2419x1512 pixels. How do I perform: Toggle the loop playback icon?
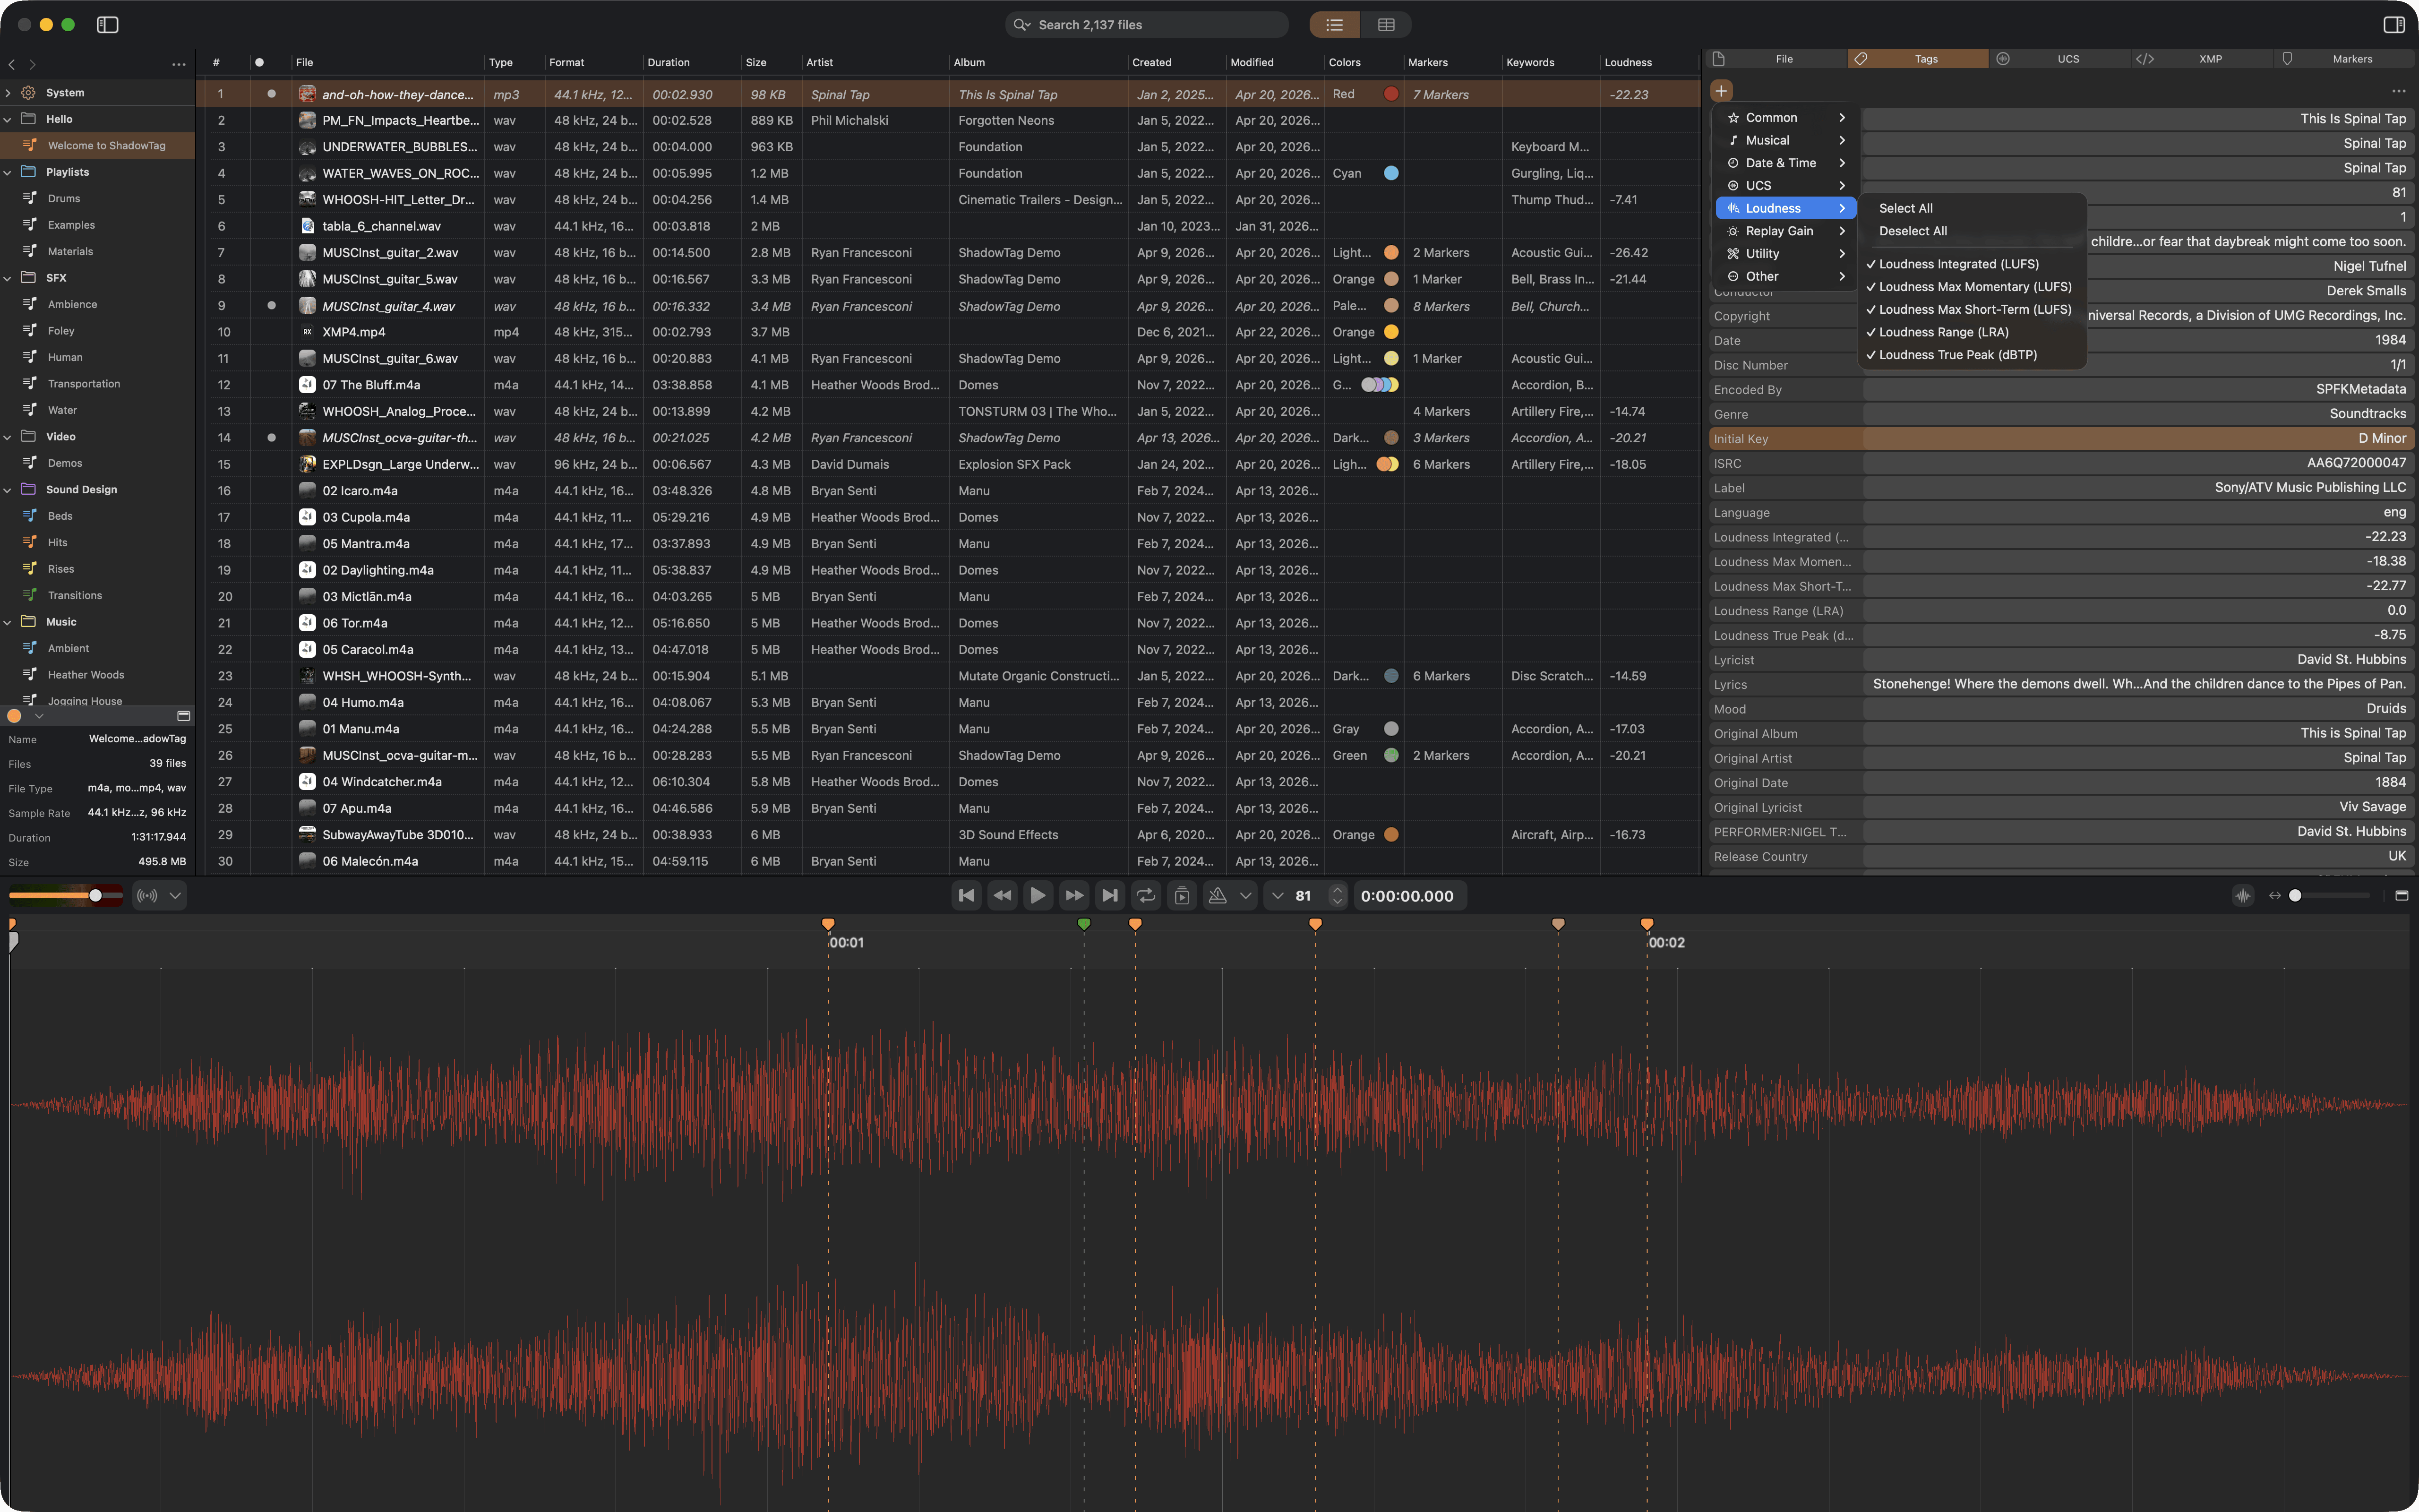[1146, 895]
